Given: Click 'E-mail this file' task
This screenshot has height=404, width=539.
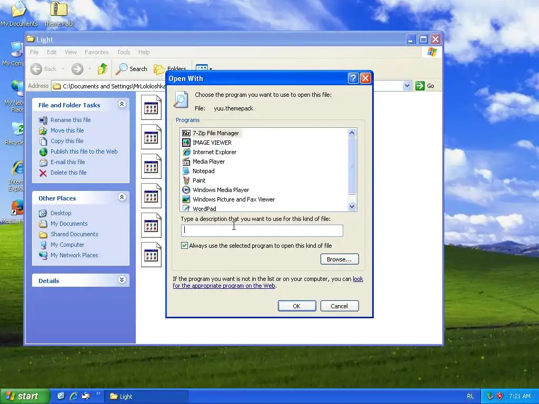Looking at the screenshot, I should (68, 162).
